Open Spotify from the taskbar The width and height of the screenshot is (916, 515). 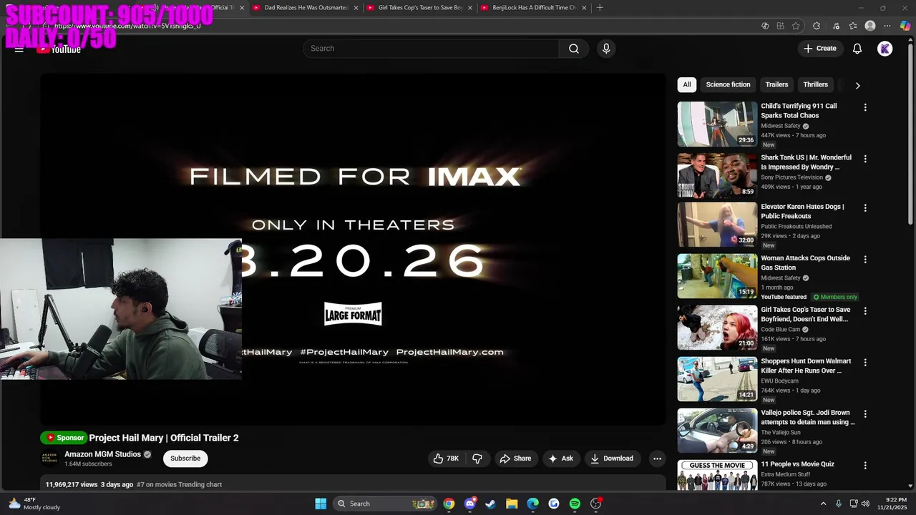click(x=575, y=504)
